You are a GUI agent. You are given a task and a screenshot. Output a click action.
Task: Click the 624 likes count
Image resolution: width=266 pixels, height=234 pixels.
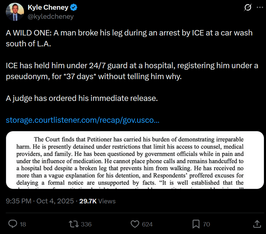click(x=147, y=224)
